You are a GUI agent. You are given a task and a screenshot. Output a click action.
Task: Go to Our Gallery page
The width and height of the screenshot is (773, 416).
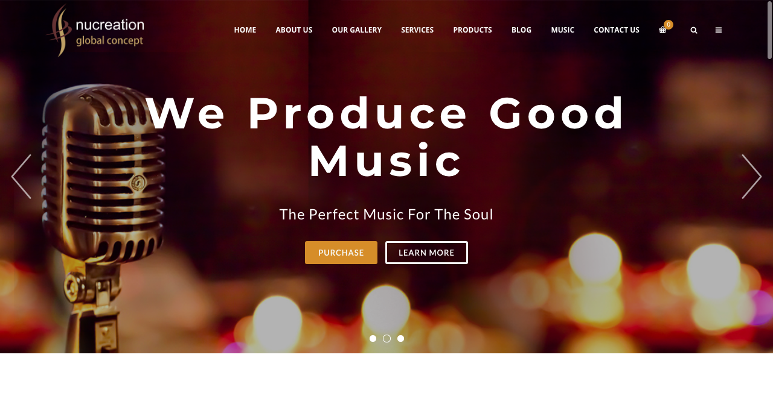[x=357, y=30]
